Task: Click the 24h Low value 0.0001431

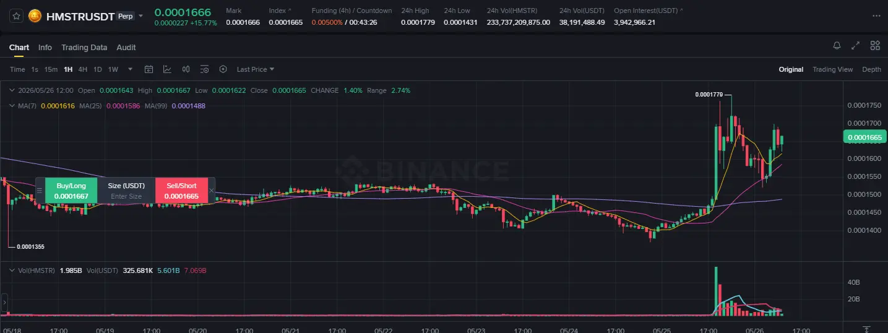Action: coord(460,22)
